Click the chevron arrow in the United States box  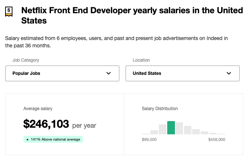pyautogui.click(x=229, y=73)
